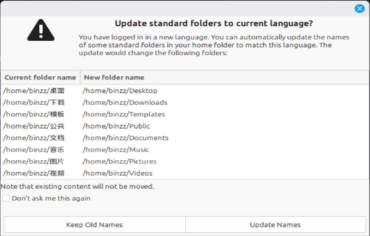370x236 pixels.
Task: Select the row for /home/binzz/Desktop
Action: tap(185, 91)
